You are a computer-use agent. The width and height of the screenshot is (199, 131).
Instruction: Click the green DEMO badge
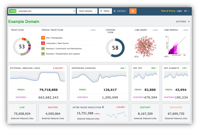coord(13,11)
